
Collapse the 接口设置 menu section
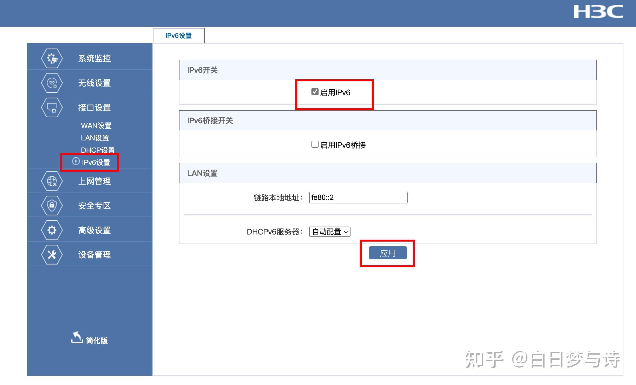pos(94,108)
